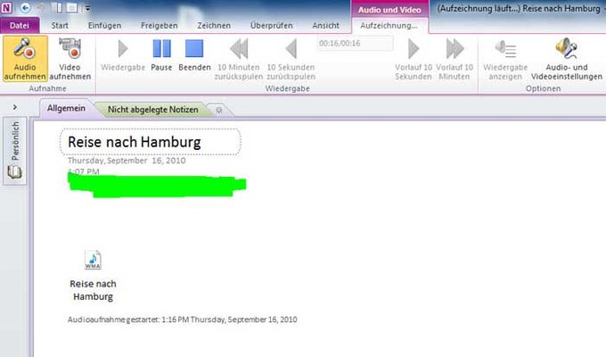Click the window title Reise nach Hamburg

pyautogui.click(x=561, y=9)
